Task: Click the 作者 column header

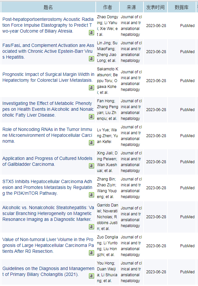Action: click(x=107, y=7)
